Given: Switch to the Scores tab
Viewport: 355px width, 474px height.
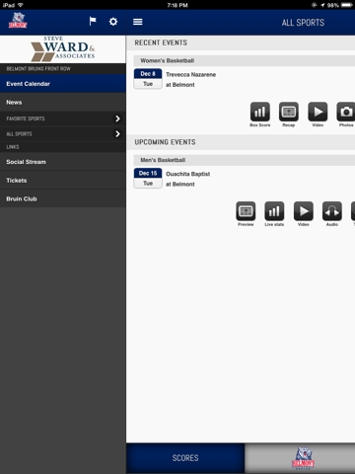Looking at the screenshot, I should point(185,458).
